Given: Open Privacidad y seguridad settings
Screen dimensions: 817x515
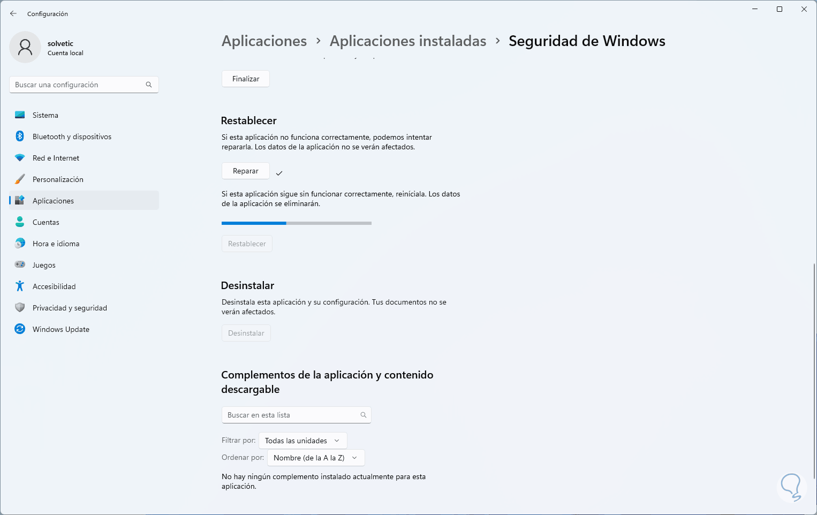Looking at the screenshot, I should coord(84,308).
